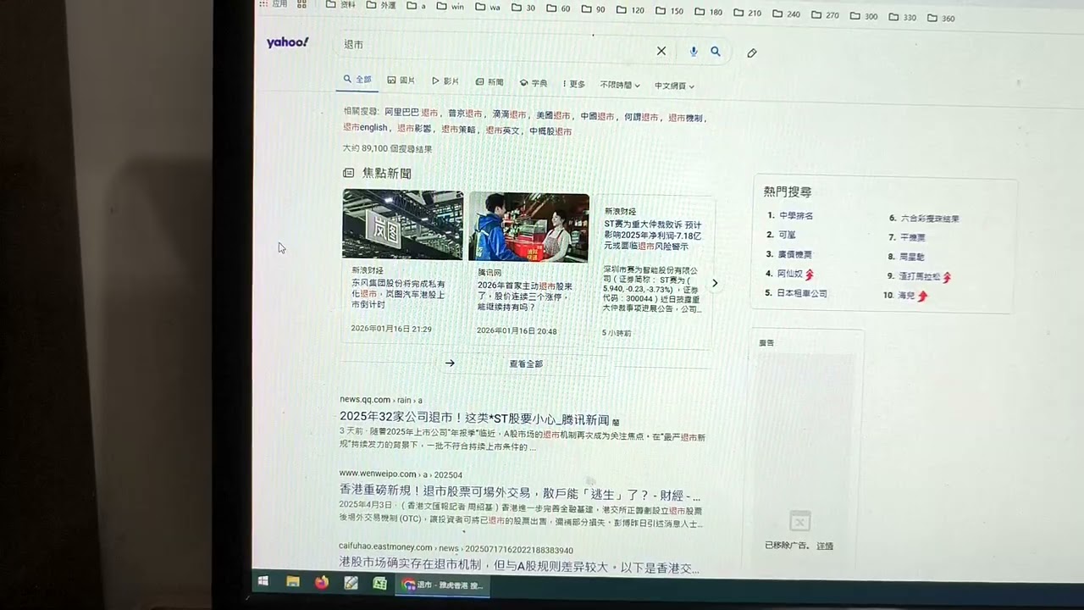Image resolution: width=1084 pixels, height=610 pixels.
Task: Click the Yahoo logo
Action: pyautogui.click(x=288, y=42)
